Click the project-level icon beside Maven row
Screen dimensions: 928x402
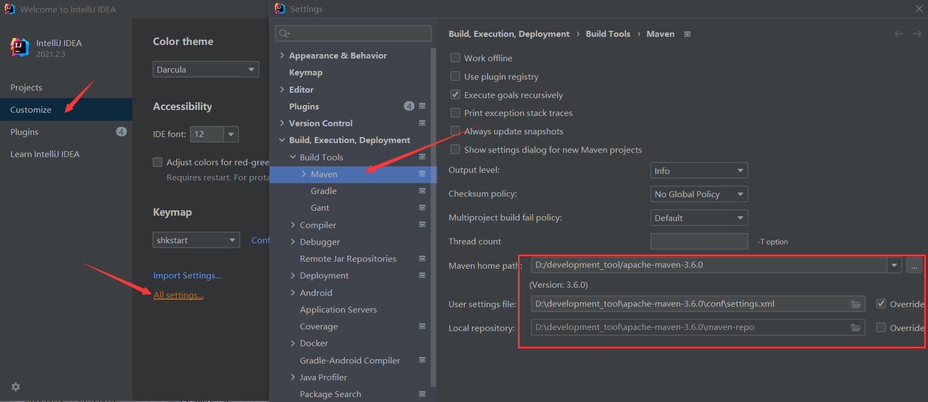click(x=422, y=174)
